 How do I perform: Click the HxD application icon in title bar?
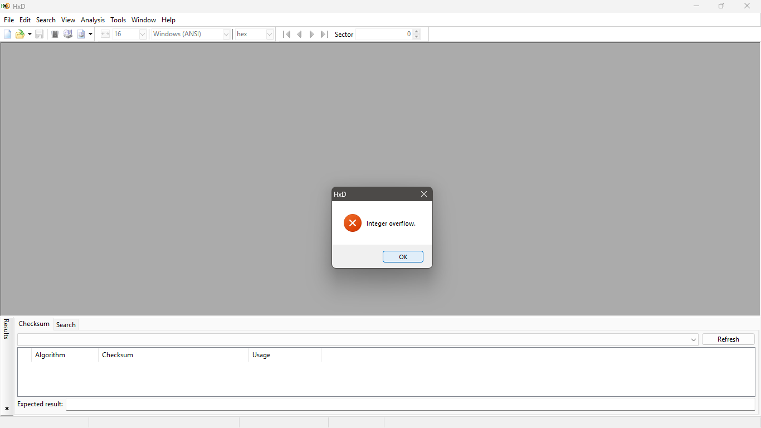click(x=6, y=6)
